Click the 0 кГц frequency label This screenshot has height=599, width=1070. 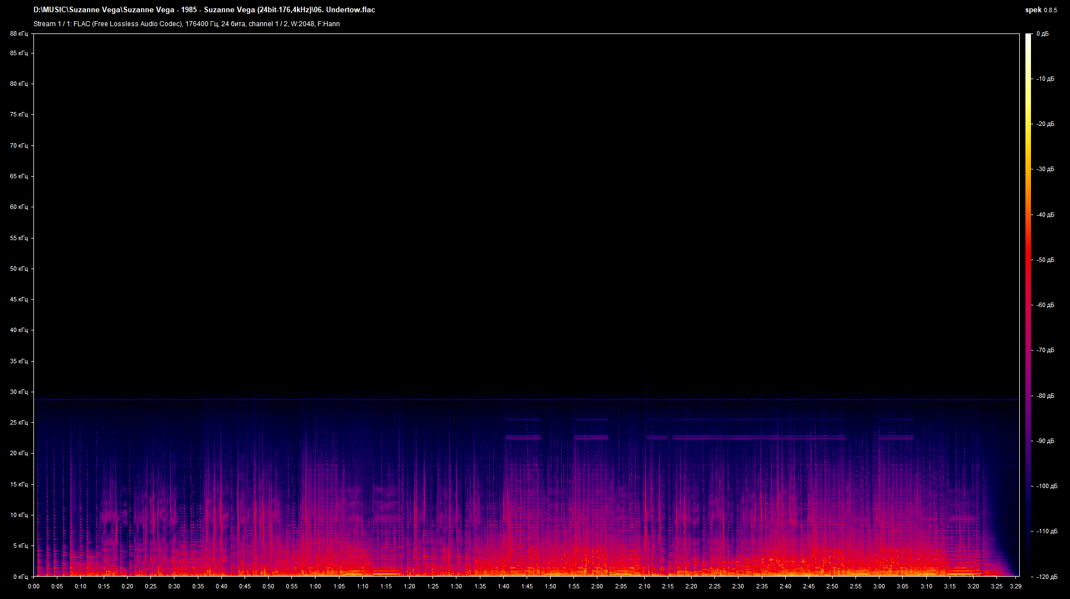(x=21, y=577)
